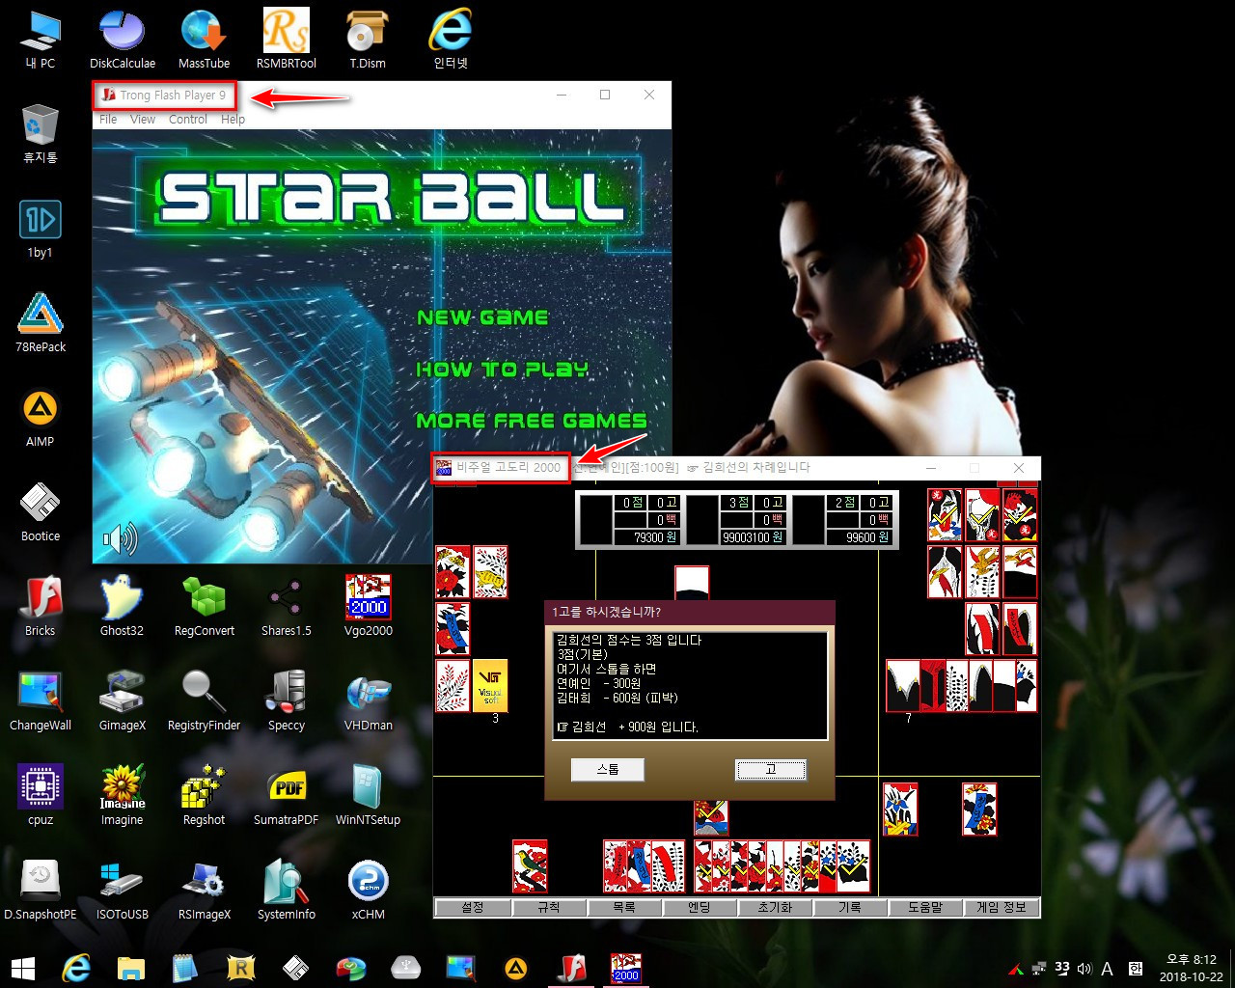Open the Bricks desktop icon

41,607
